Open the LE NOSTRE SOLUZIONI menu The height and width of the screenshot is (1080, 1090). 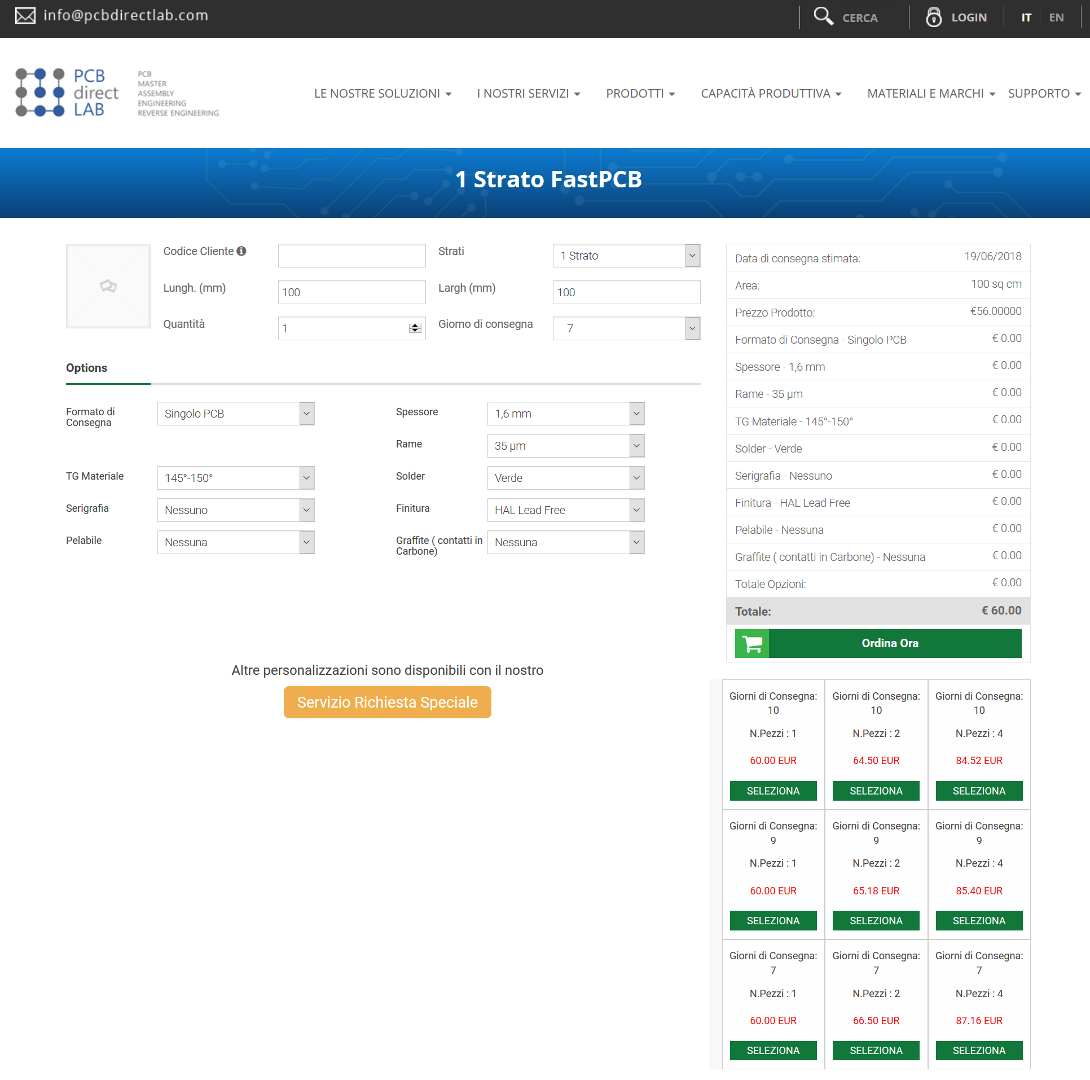click(384, 93)
